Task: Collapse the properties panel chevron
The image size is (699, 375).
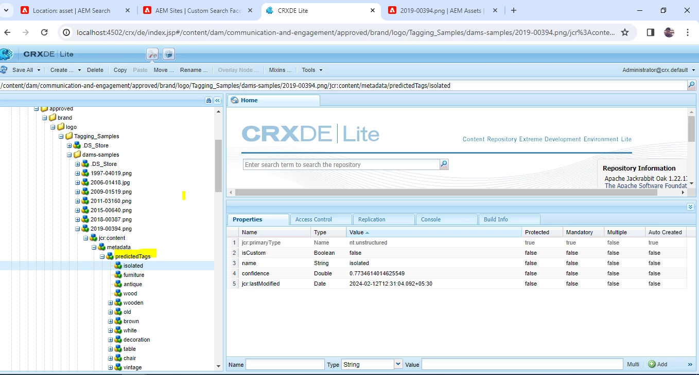Action: click(x=691, y=207)
